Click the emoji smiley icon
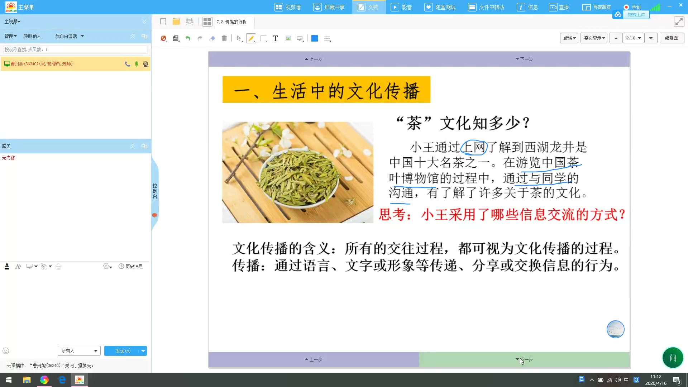Screen dimensions: 688x387 tap(6, 351)
